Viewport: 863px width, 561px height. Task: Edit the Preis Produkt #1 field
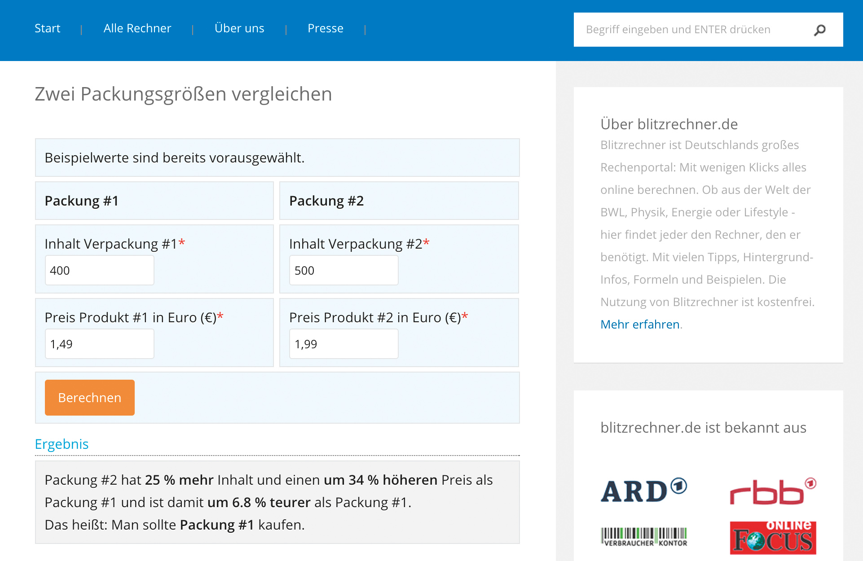click(99, 344)
